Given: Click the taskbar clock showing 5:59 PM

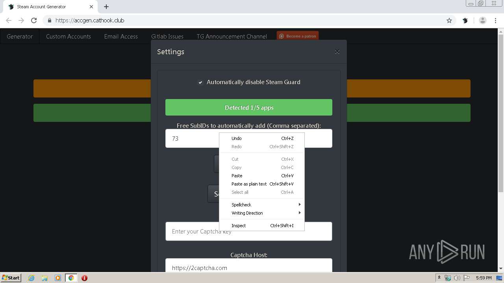Looking at the screenshot, I should [484, 278].
